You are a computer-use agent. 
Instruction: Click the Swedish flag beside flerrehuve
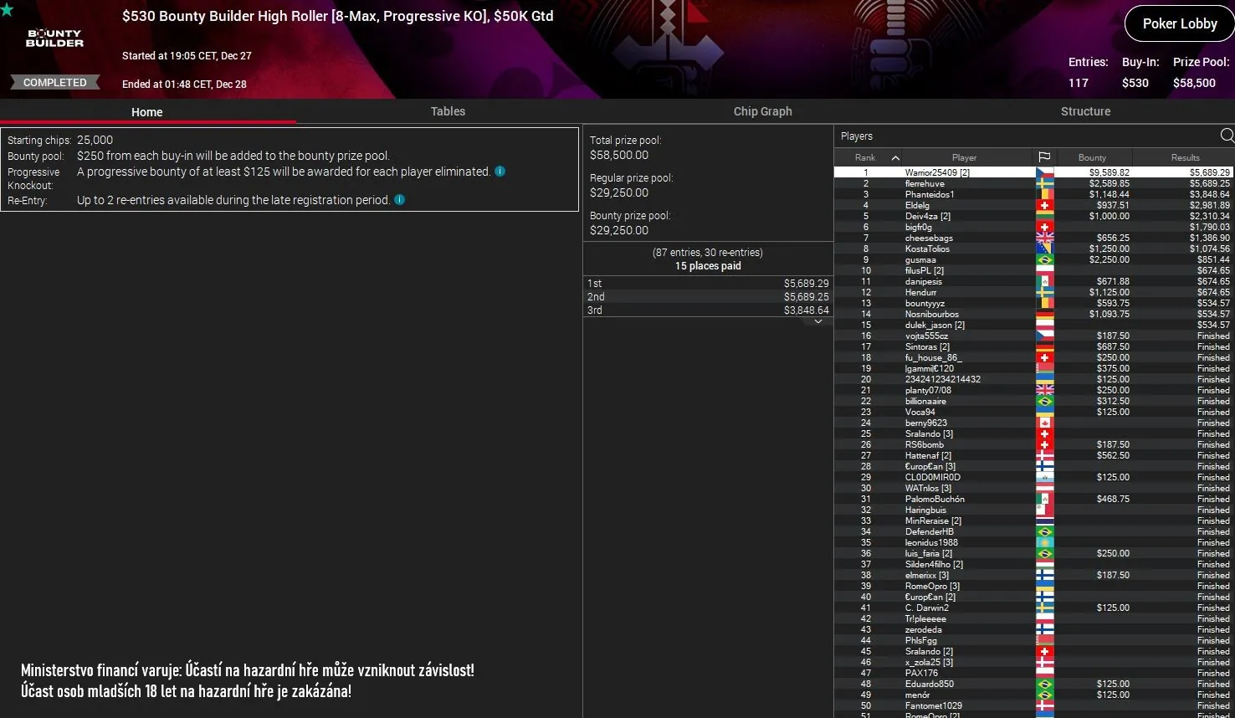[x=1044, y=182]
